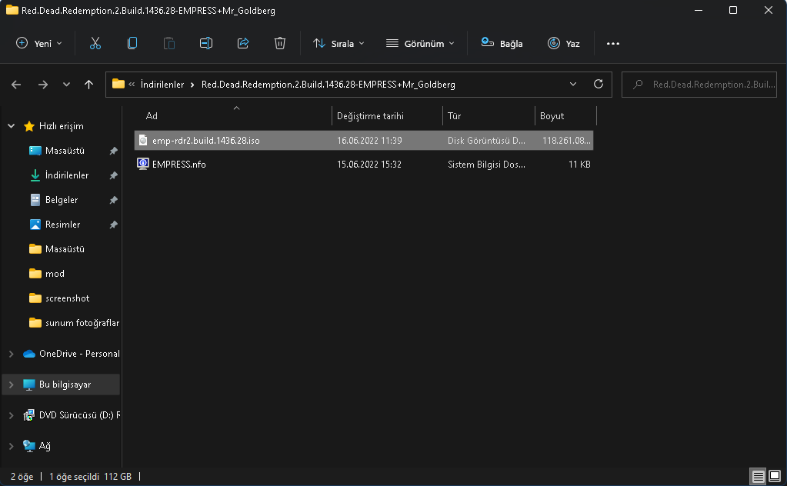Viewport: 787px width, 486px height.
Task: Click the date 15.06.2022 15:32 cell
Action: [369, 165]
